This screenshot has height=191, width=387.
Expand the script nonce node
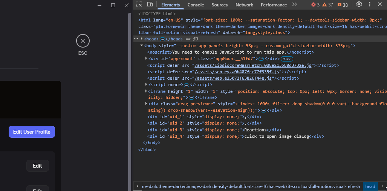[x=146, y=85]
